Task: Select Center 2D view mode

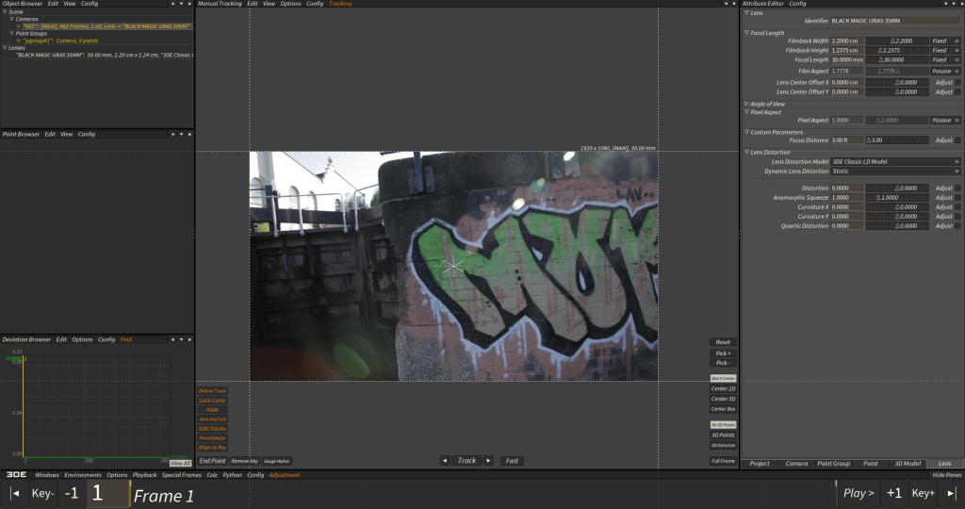Action: (723, 389)
